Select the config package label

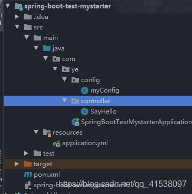90,80
